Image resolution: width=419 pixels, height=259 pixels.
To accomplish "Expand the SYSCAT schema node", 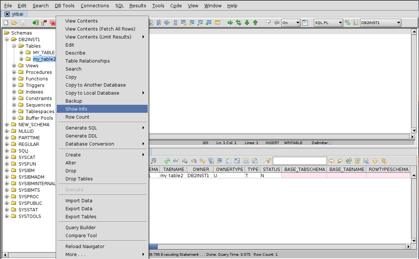I will 7,158.
